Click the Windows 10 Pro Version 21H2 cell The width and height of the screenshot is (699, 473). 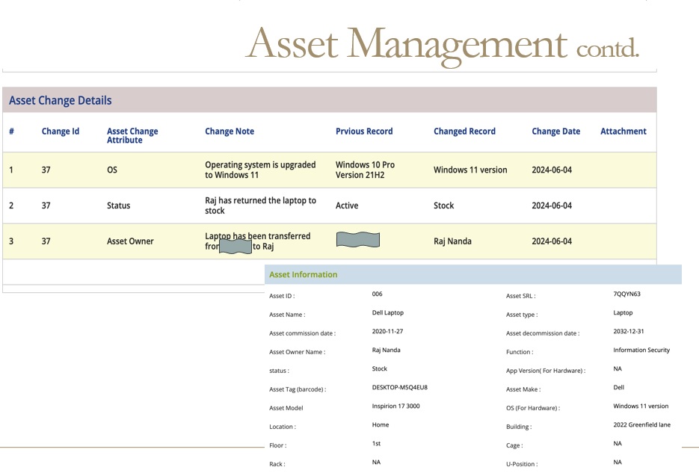click(365, 170)
